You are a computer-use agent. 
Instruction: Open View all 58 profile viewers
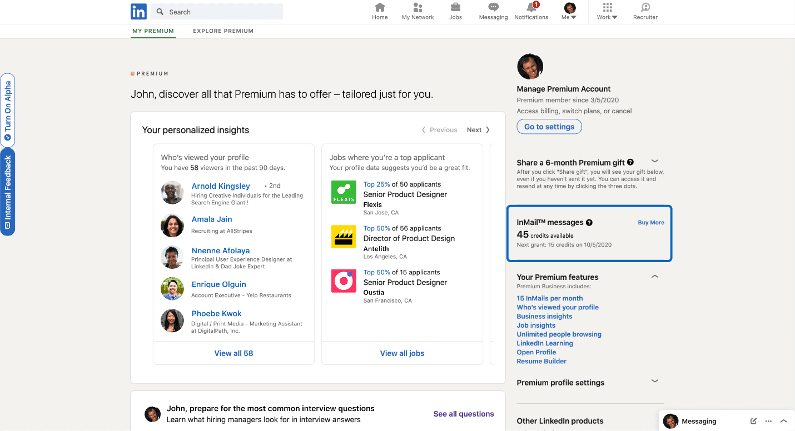(233, 353)
